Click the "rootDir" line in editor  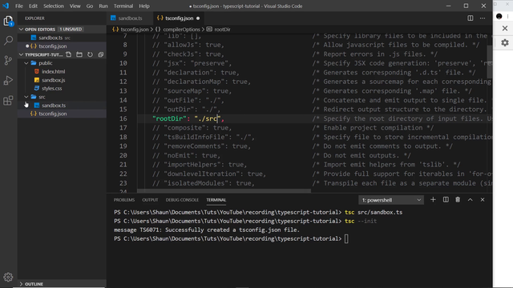coord(188,118)
